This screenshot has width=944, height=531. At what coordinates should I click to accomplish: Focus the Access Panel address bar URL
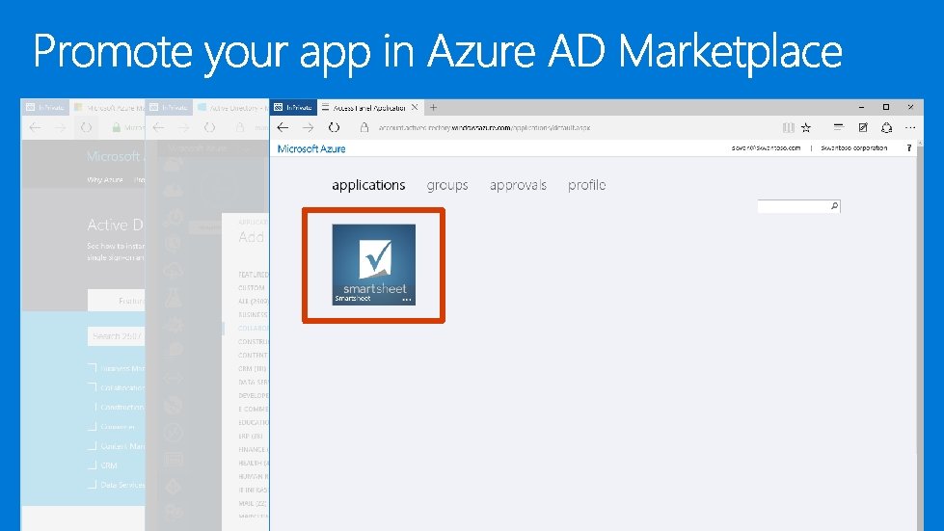pos(484,127)
